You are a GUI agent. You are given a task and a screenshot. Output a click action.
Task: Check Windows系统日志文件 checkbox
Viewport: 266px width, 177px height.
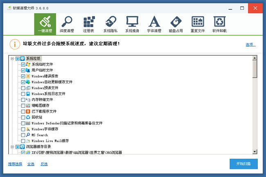point(23,94)
